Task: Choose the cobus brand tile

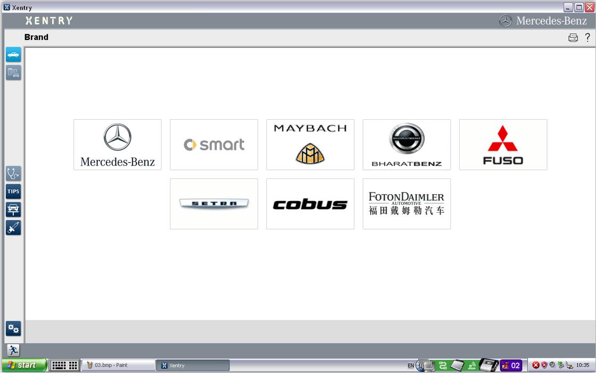Action: 310,204
